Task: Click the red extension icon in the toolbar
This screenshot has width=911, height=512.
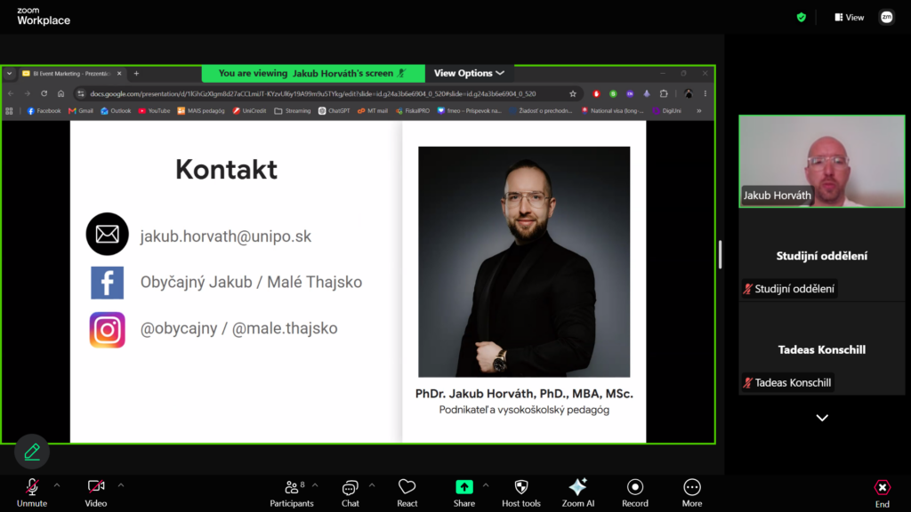Action: pyautogui.click(x=596, y=93)
